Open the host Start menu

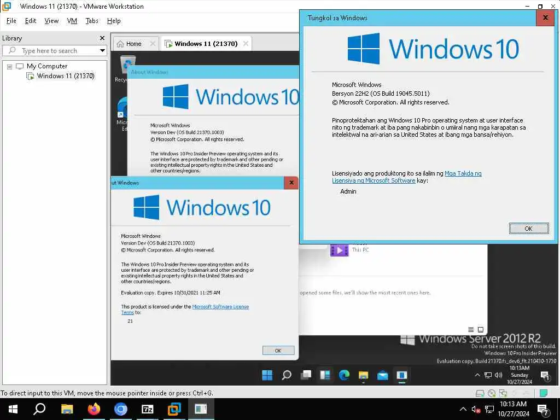coord(13,409)
